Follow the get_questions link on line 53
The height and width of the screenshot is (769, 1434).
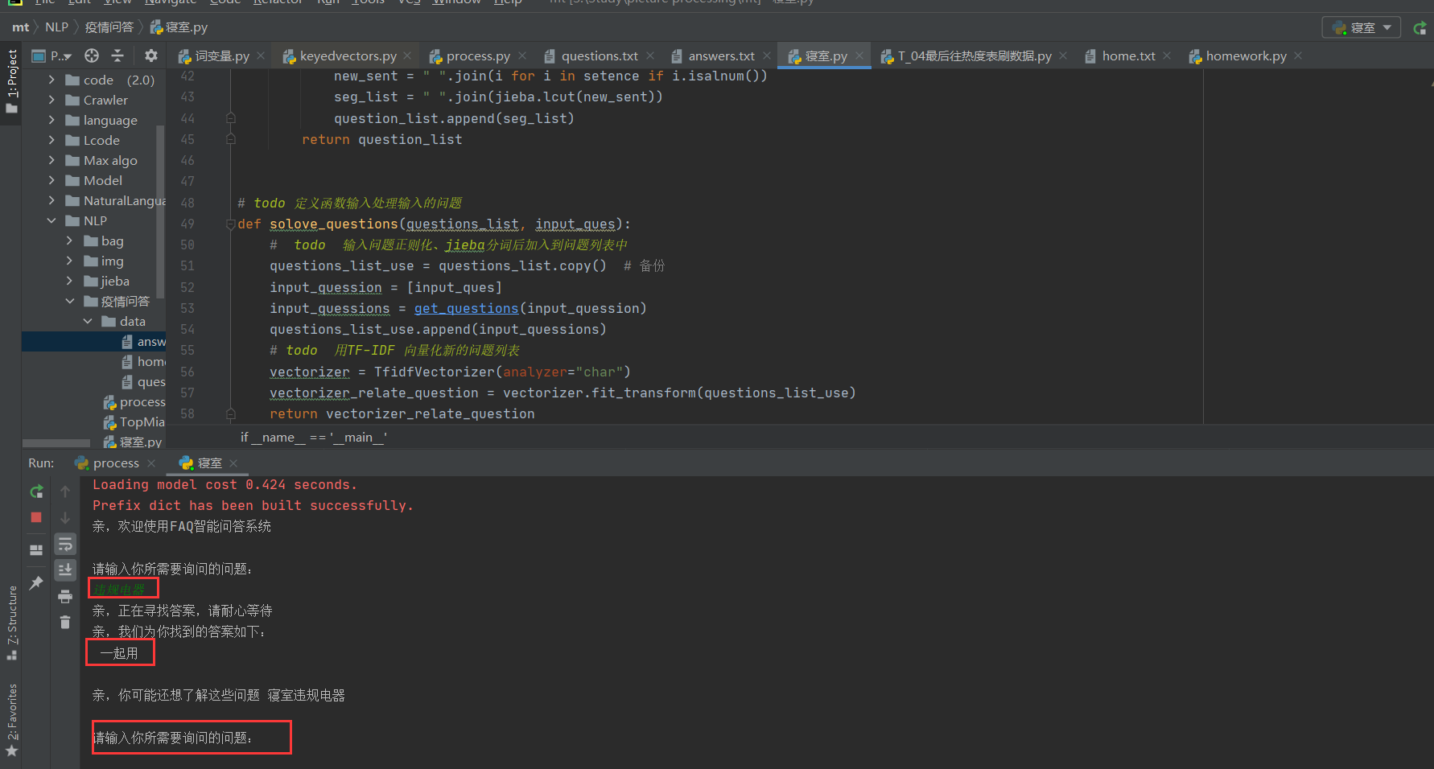(x=466, y=308)
